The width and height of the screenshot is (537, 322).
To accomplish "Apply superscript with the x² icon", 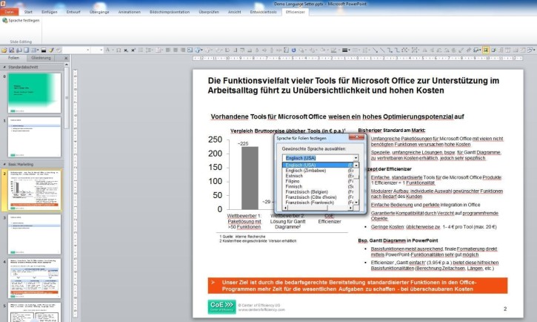I will pyautogui.click(x=133, y=50).
